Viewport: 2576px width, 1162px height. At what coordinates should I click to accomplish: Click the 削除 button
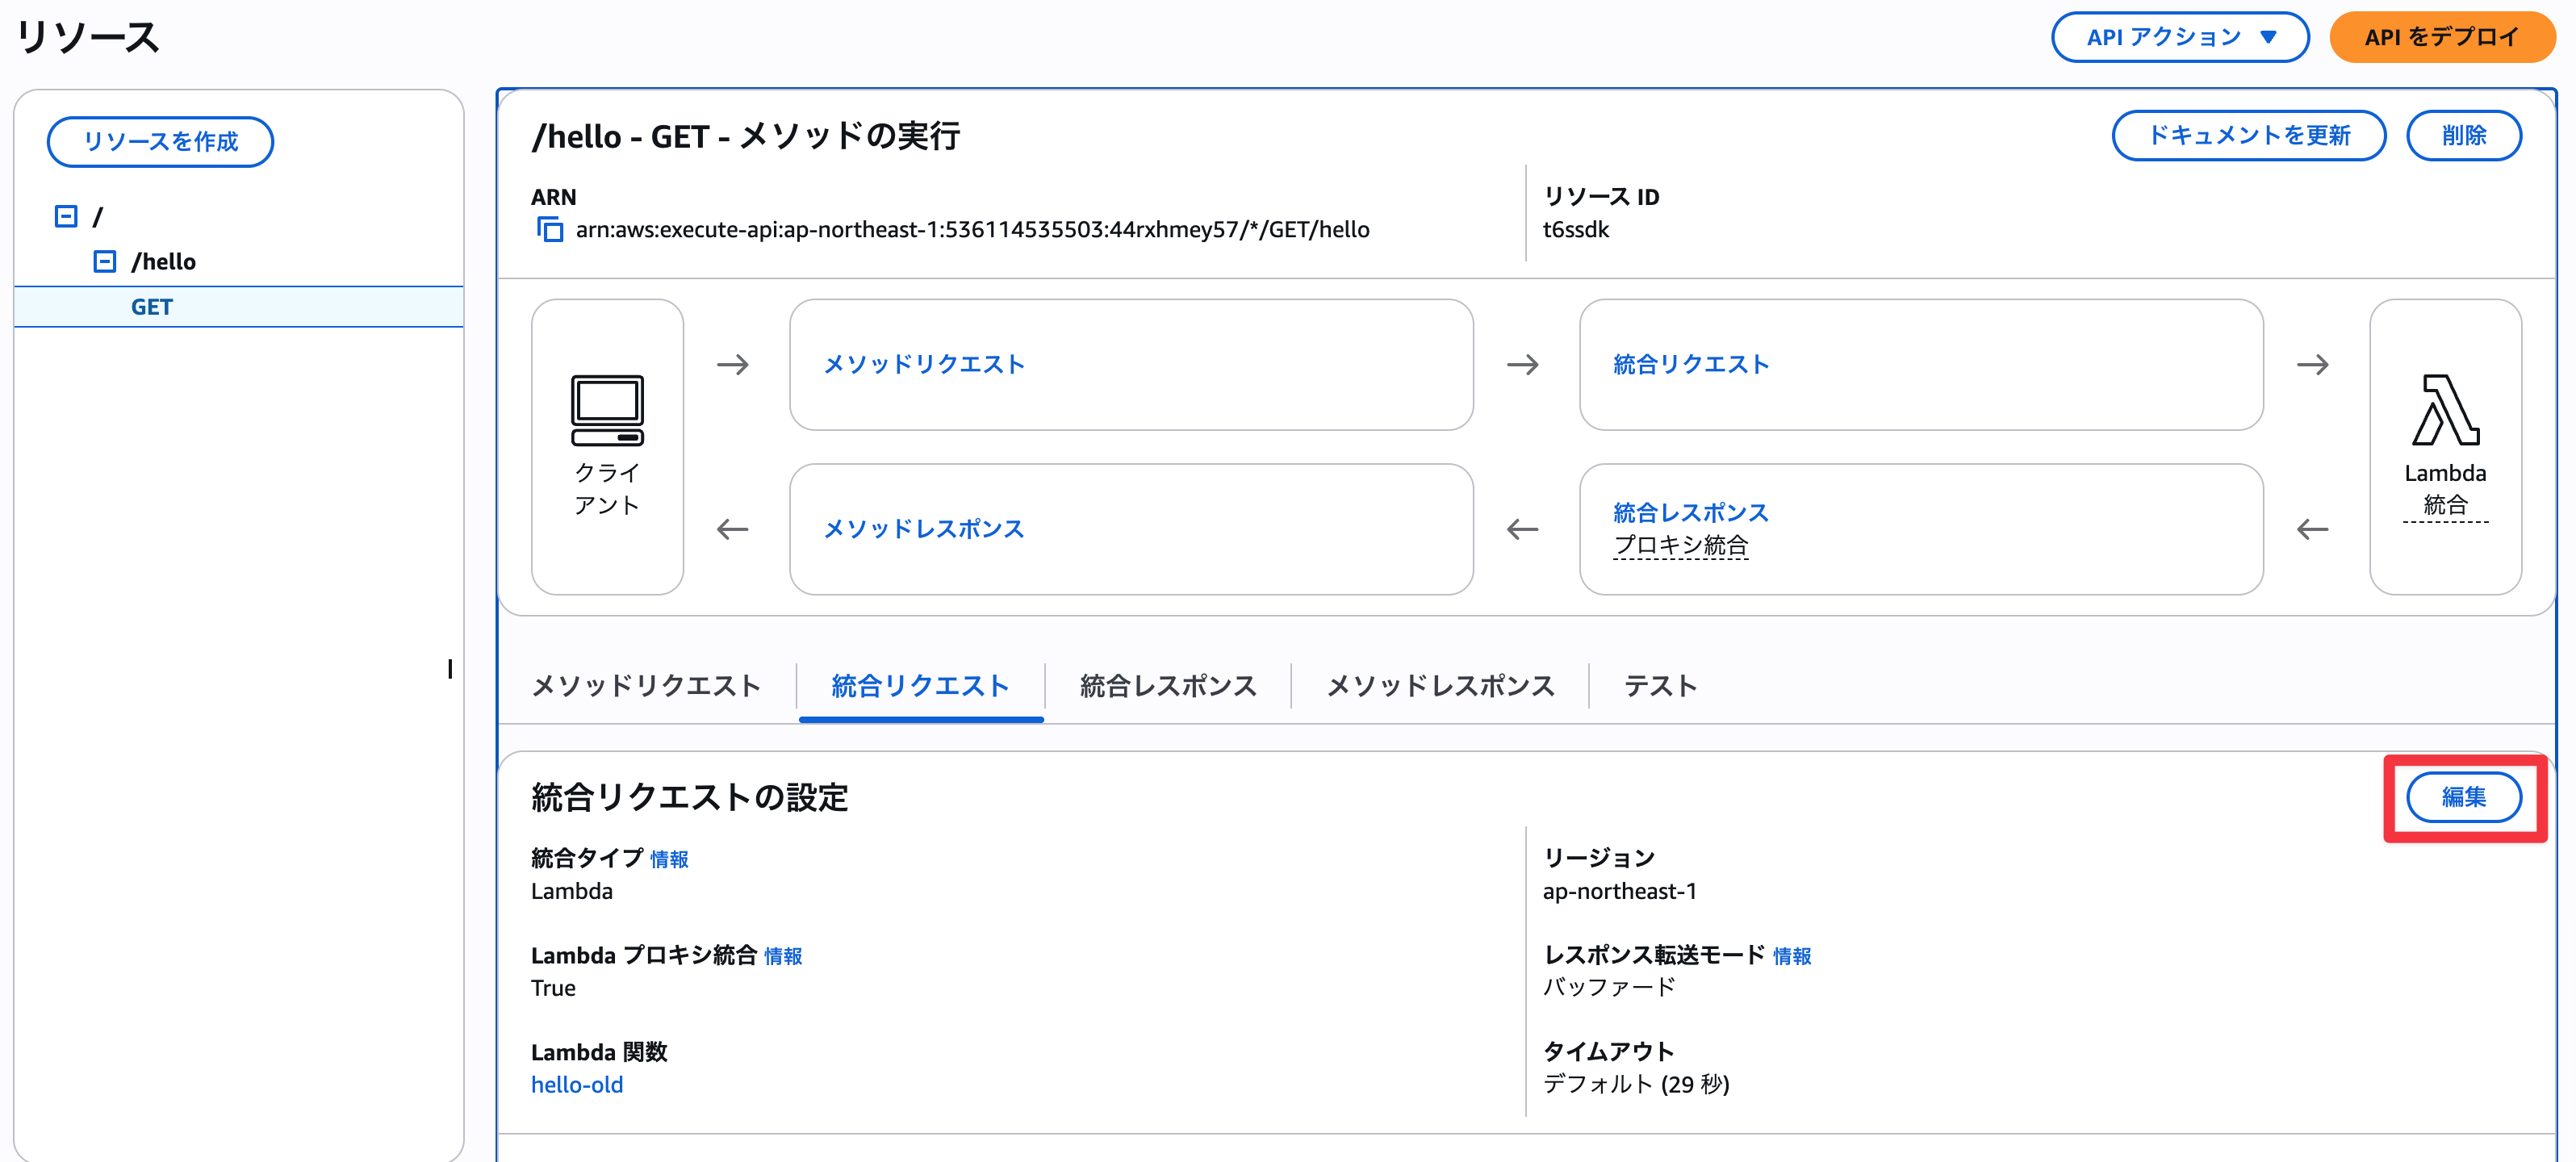[2463, 135]
